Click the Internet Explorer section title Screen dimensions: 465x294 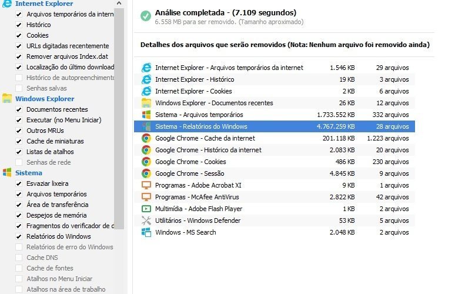[44, 4]
